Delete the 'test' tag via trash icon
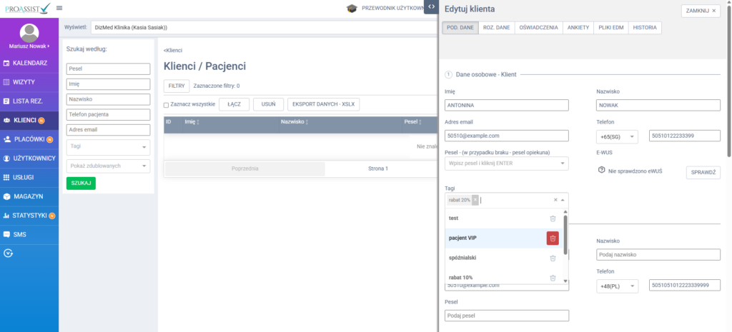Screen dimensions: 732x332 [552, 218]
